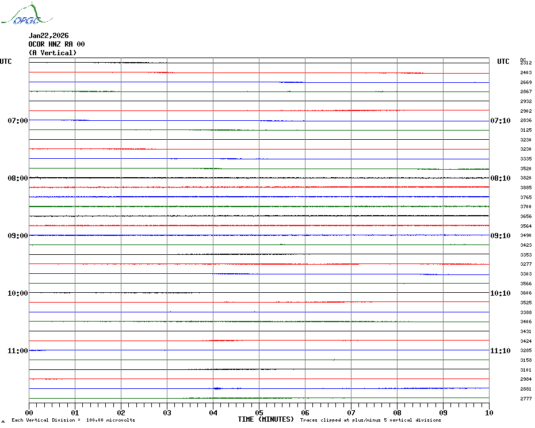Click the vertical division microvolts note
Image resolution: width=535 pixels, height=428 pixels.
click(x=73, y=420)
